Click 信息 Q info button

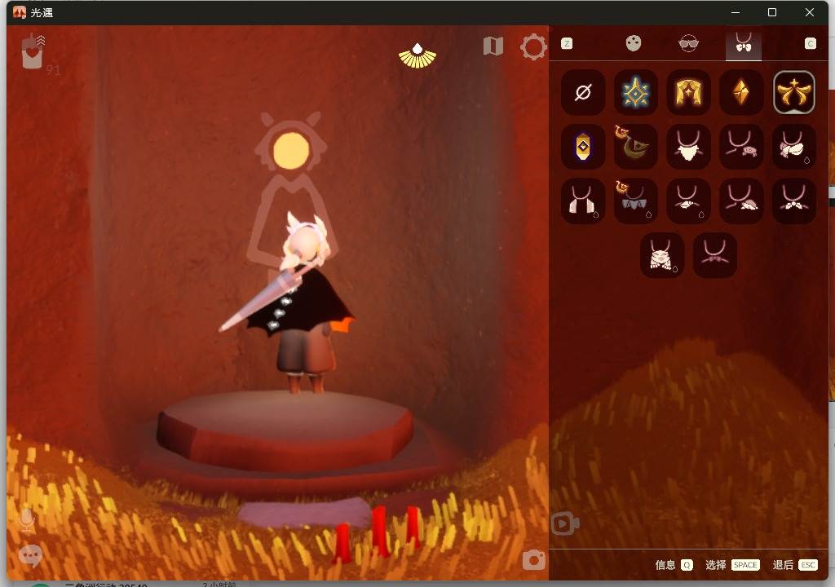pyautogui.click(x=674, y=565)
